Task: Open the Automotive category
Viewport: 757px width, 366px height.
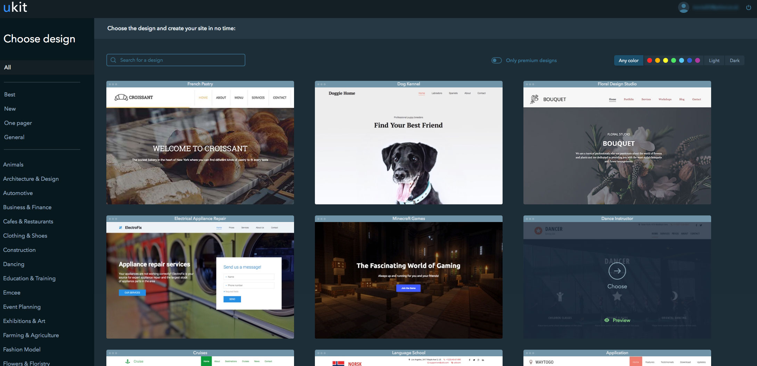Action: pos(18,193)
